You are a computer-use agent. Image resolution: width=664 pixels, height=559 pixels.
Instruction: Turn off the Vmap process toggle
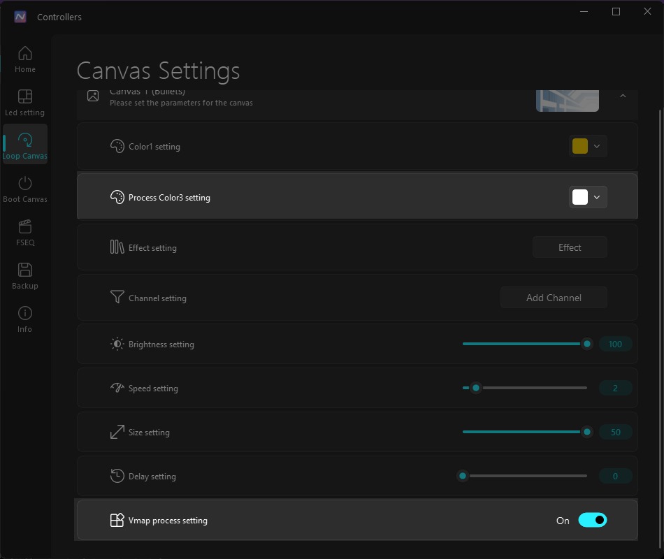coord(593,520)
